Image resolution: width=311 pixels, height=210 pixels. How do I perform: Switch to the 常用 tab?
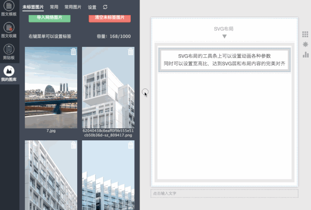(54, 7)
